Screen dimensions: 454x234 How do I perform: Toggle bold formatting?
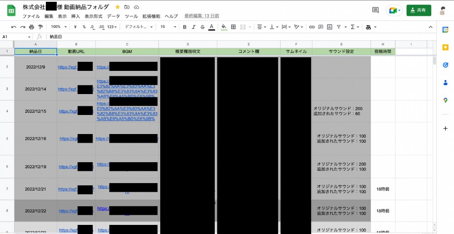tap(185, 27)
